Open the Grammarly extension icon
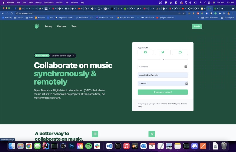Image resolution: width=236 pixels, height=152 pixels. (x=216, y=13)
